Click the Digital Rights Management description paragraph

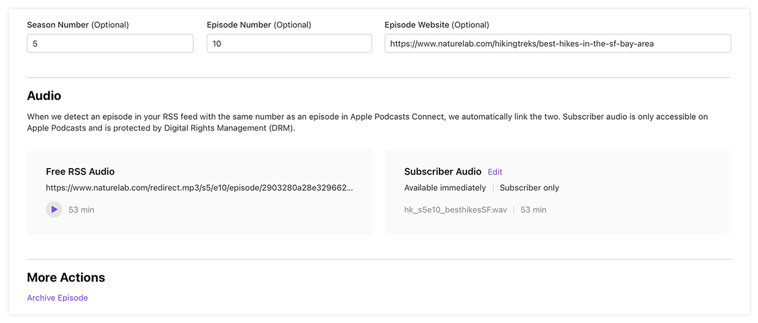pos(367,122)
